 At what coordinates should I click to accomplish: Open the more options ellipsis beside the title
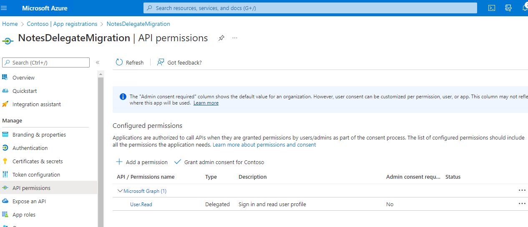coord(235,38)
